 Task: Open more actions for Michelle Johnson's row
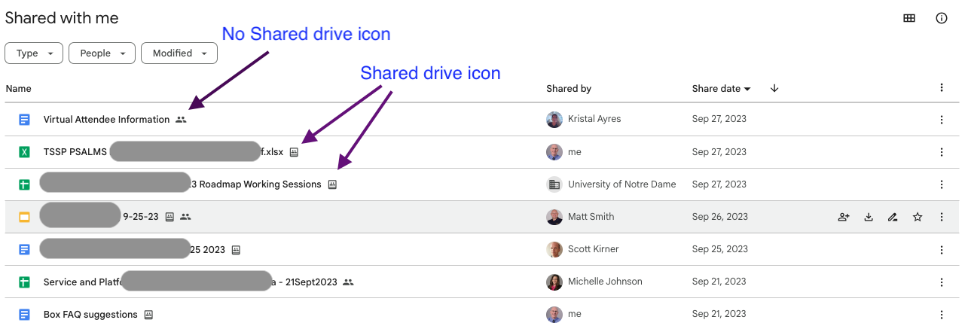point(942,282)
